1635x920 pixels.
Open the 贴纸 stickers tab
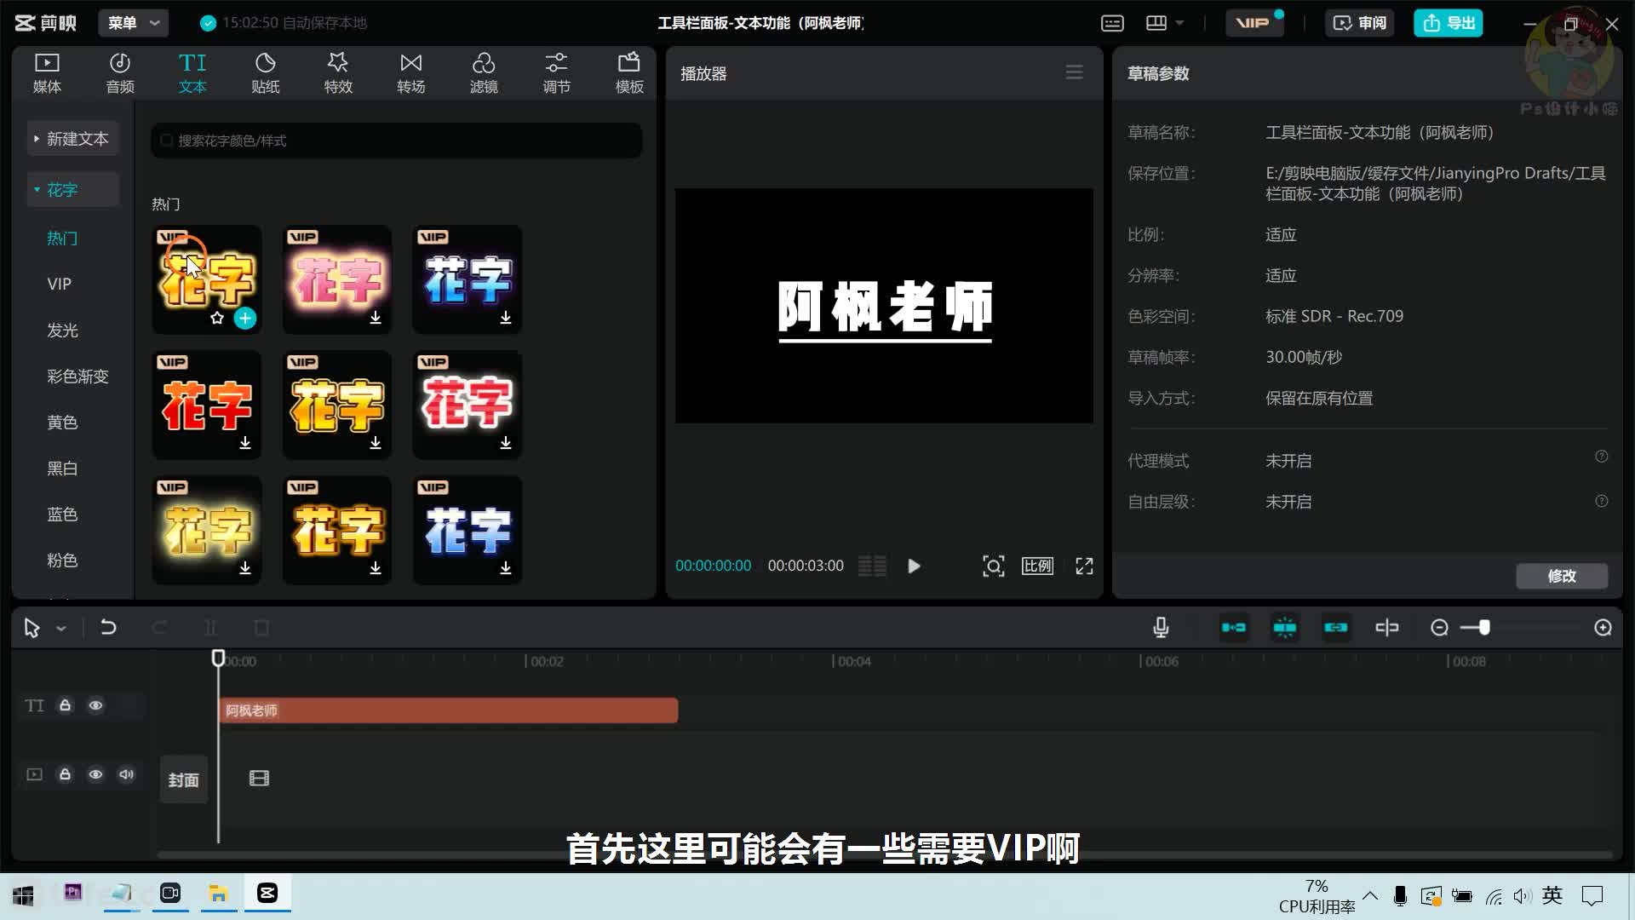[x=266, y=73]
